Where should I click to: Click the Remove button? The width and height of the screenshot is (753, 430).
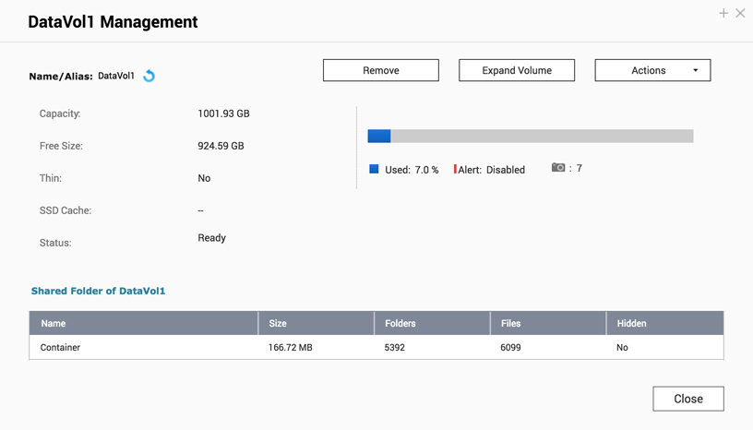(x=381, y=70)
